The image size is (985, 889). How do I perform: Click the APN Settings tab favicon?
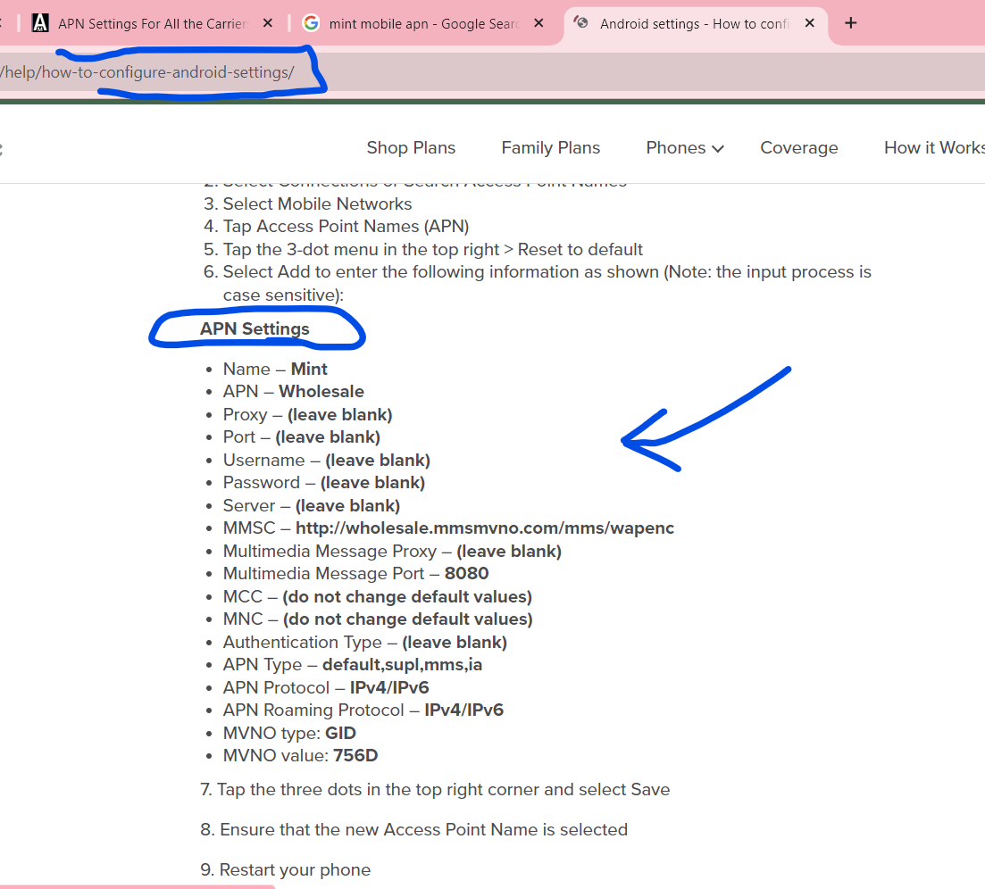40,23
